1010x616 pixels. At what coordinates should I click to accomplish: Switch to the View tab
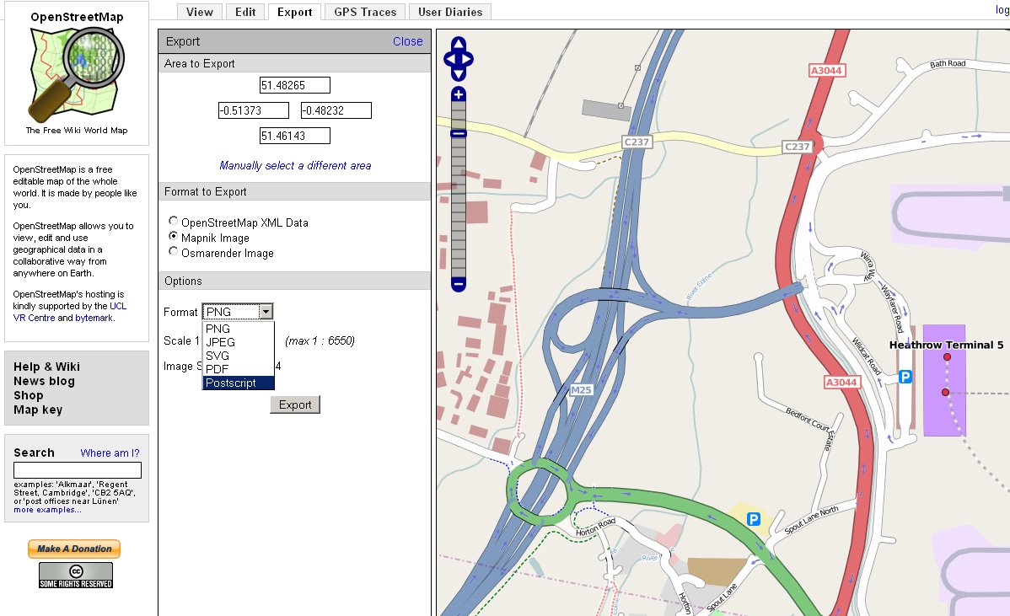(x=200, y=12)
